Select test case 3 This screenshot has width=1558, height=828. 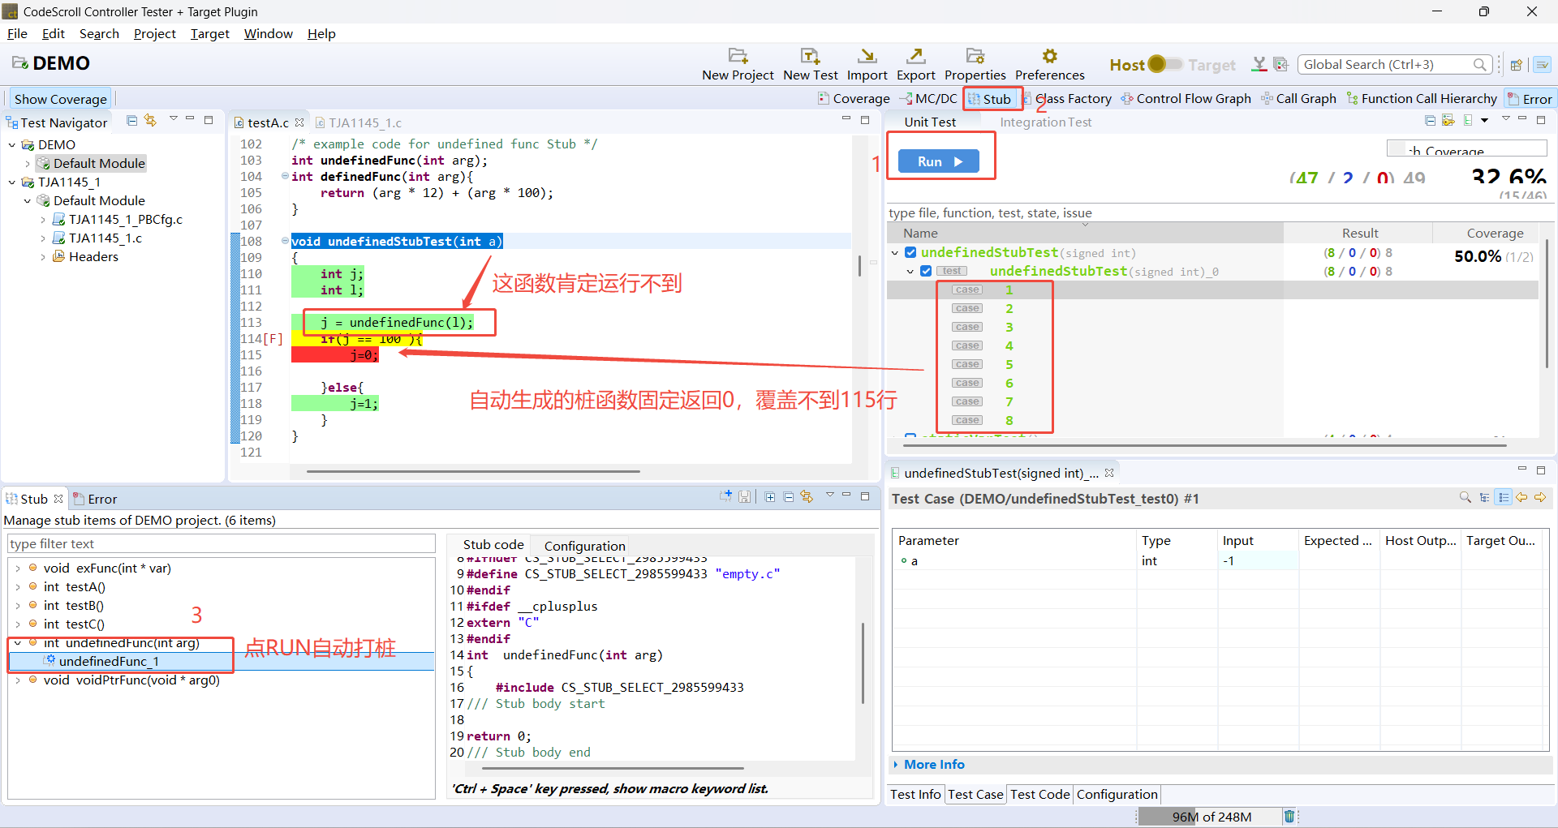point(1009,328)
